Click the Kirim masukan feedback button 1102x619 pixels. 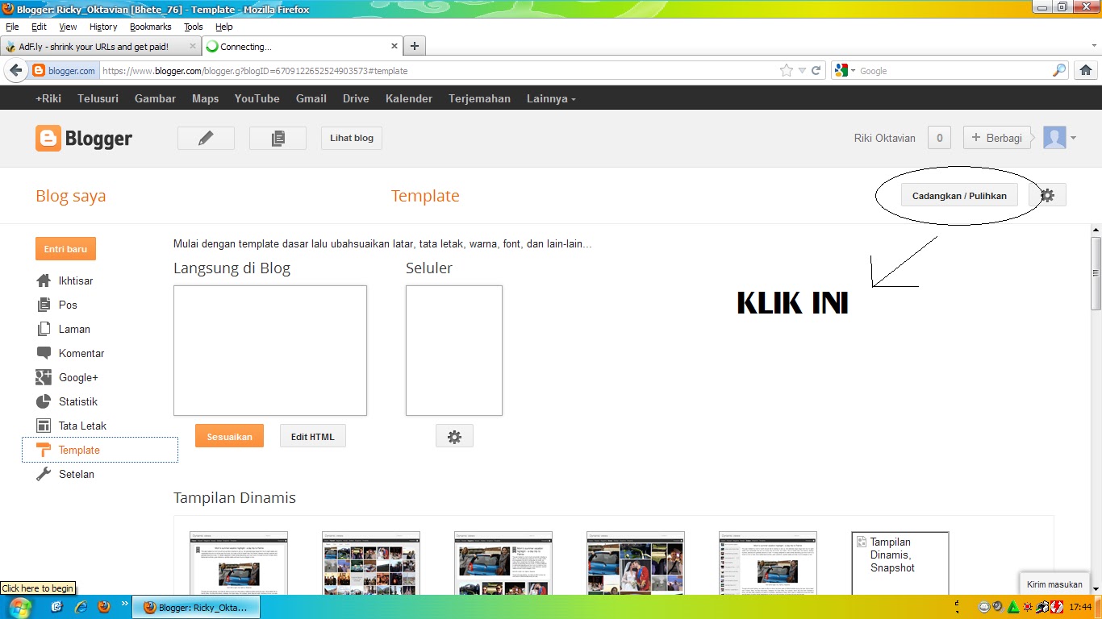tap(1054, 584)
